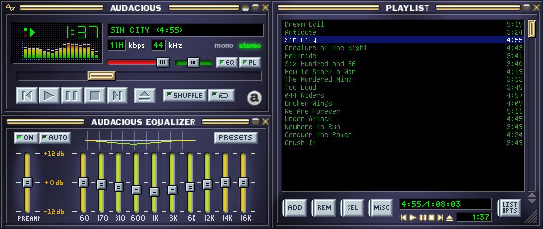
Task: Click the spectrum analyzer visualization
Action: coord(61,51)
